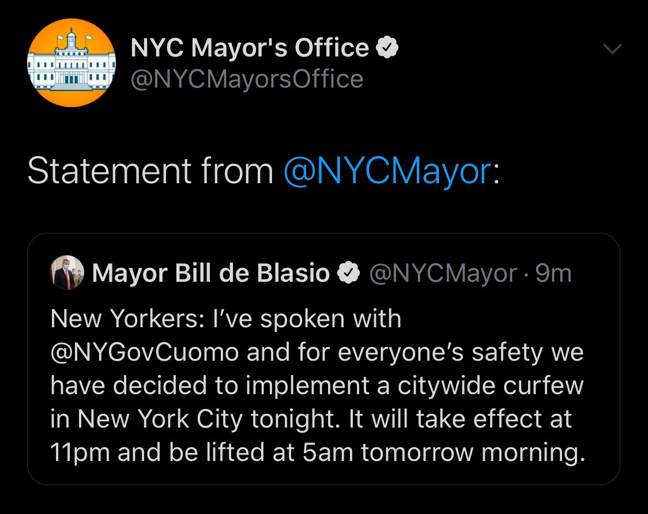The image size is (648, 514).
Task: Click verified badge beside Mayor Bill de Blasio
Action: point(349,273)
